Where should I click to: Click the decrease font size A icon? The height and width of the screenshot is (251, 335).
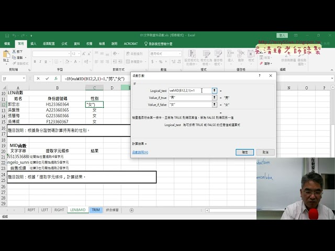89,54
